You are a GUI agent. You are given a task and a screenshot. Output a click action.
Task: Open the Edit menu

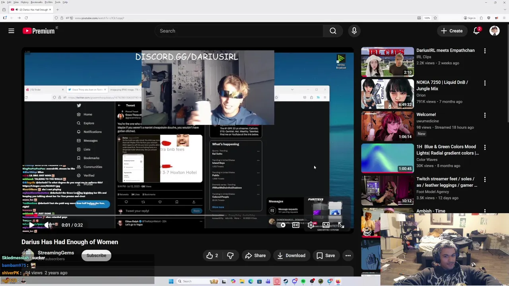tap(9, 2)
